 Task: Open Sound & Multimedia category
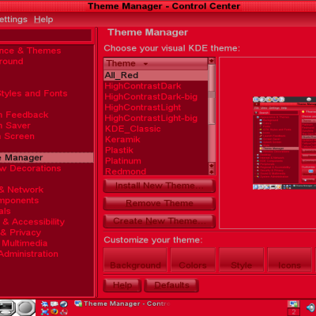click(24, 243)
